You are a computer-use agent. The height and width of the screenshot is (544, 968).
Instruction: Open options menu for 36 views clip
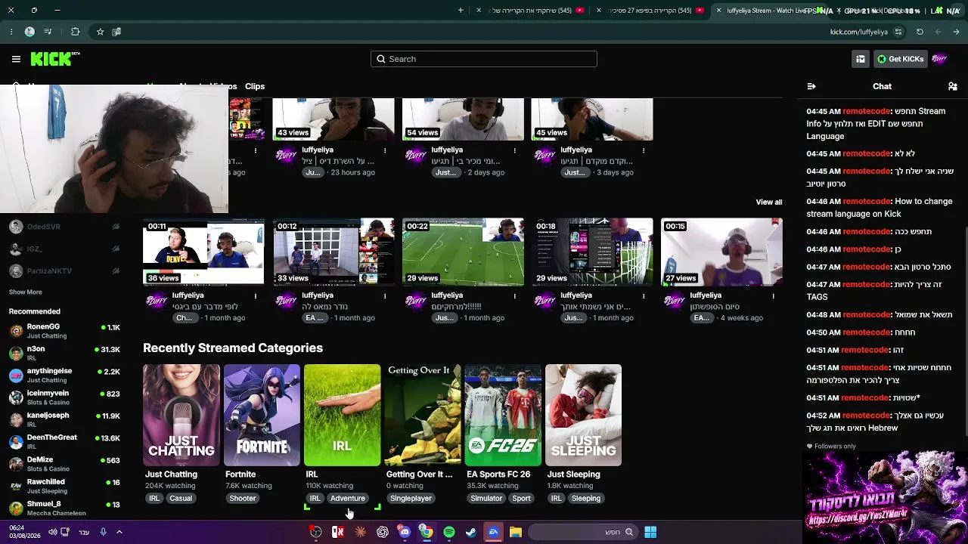click(x=256, y=296)
